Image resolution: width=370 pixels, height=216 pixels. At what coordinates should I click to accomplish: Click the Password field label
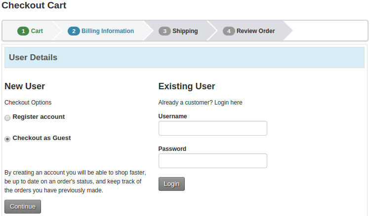172,149
